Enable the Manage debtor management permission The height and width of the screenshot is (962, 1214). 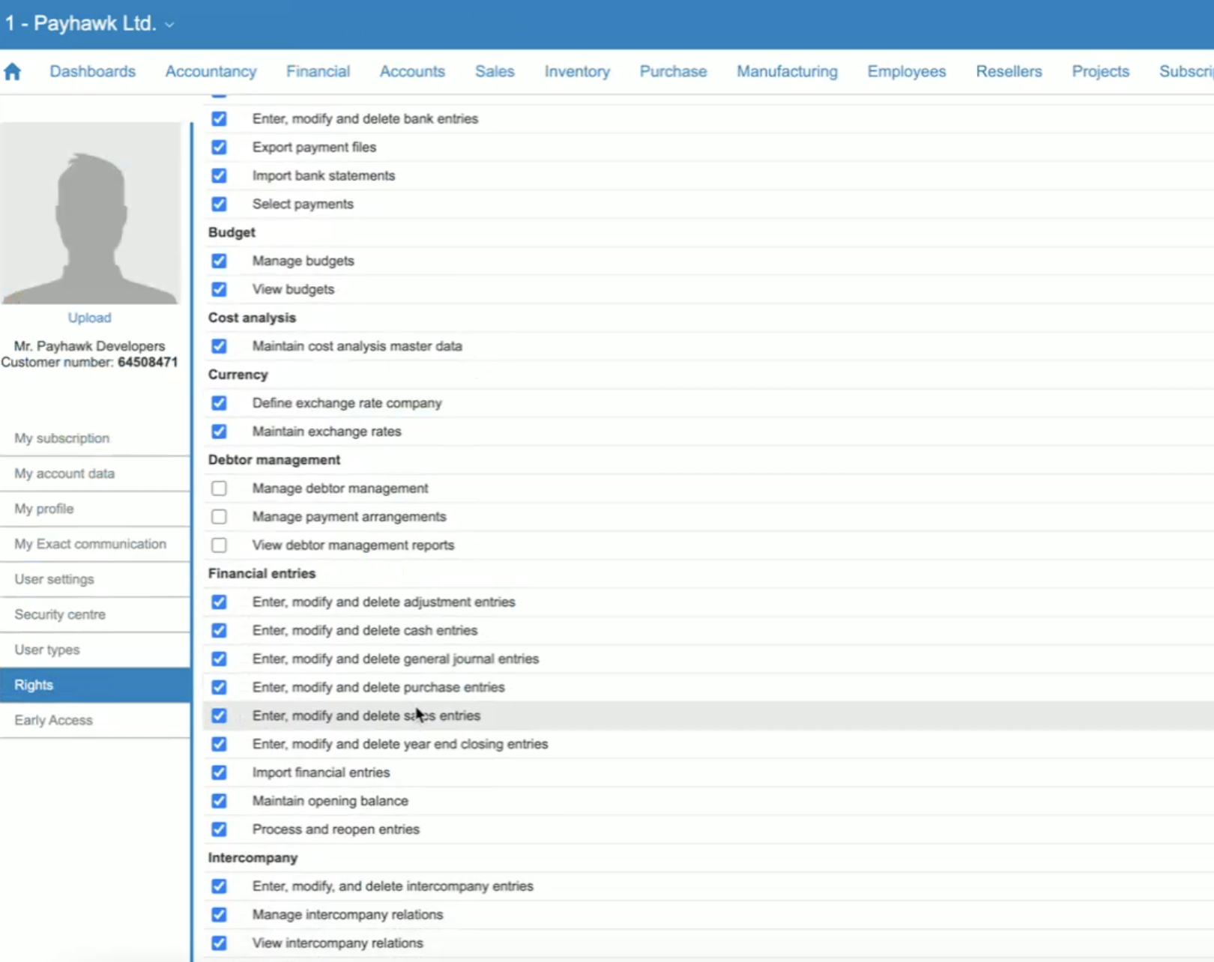(219, 488)
